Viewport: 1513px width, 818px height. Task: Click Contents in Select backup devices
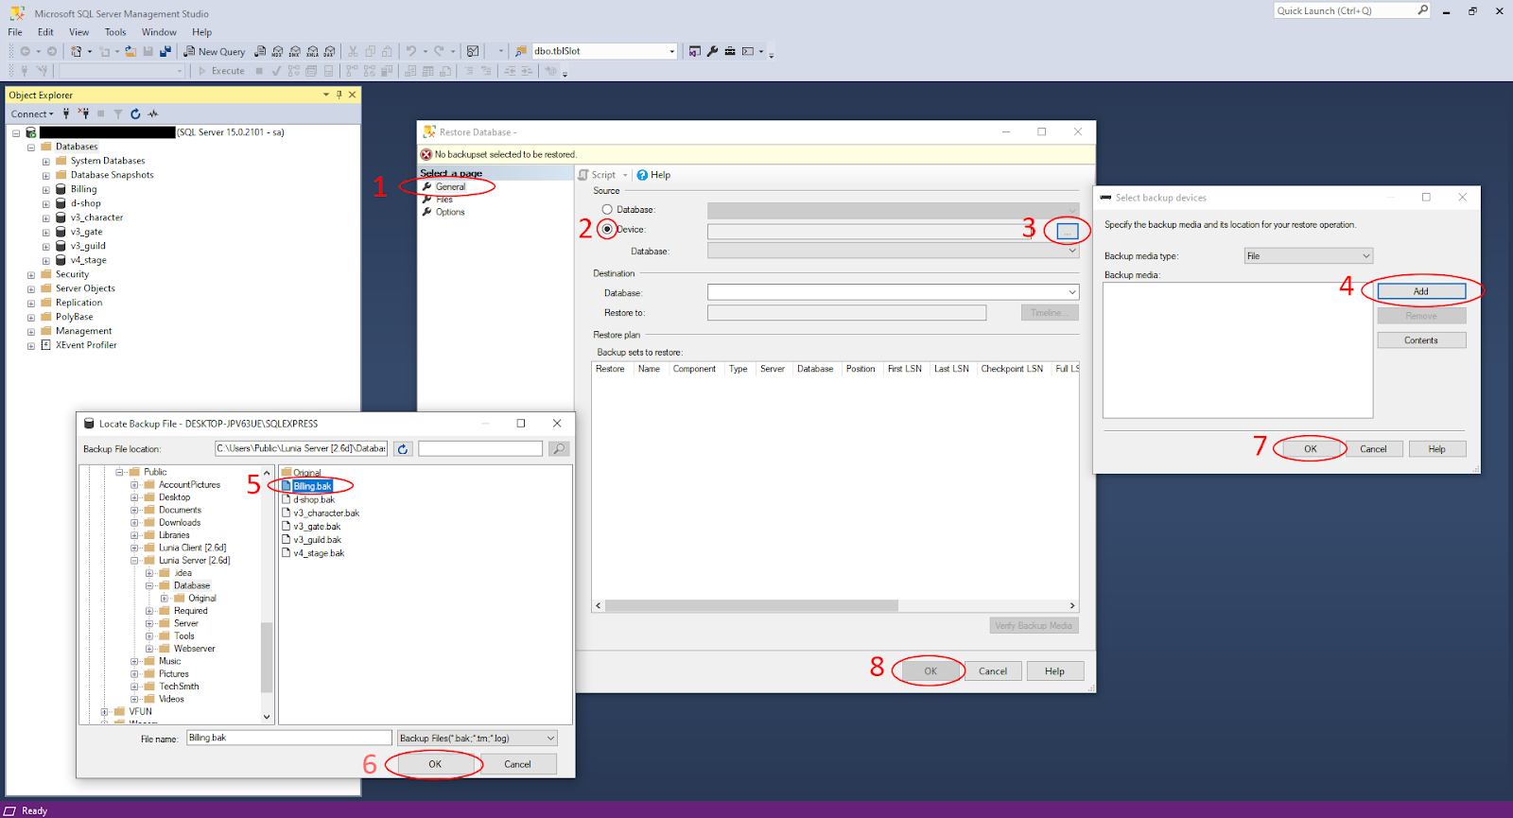1421,340
